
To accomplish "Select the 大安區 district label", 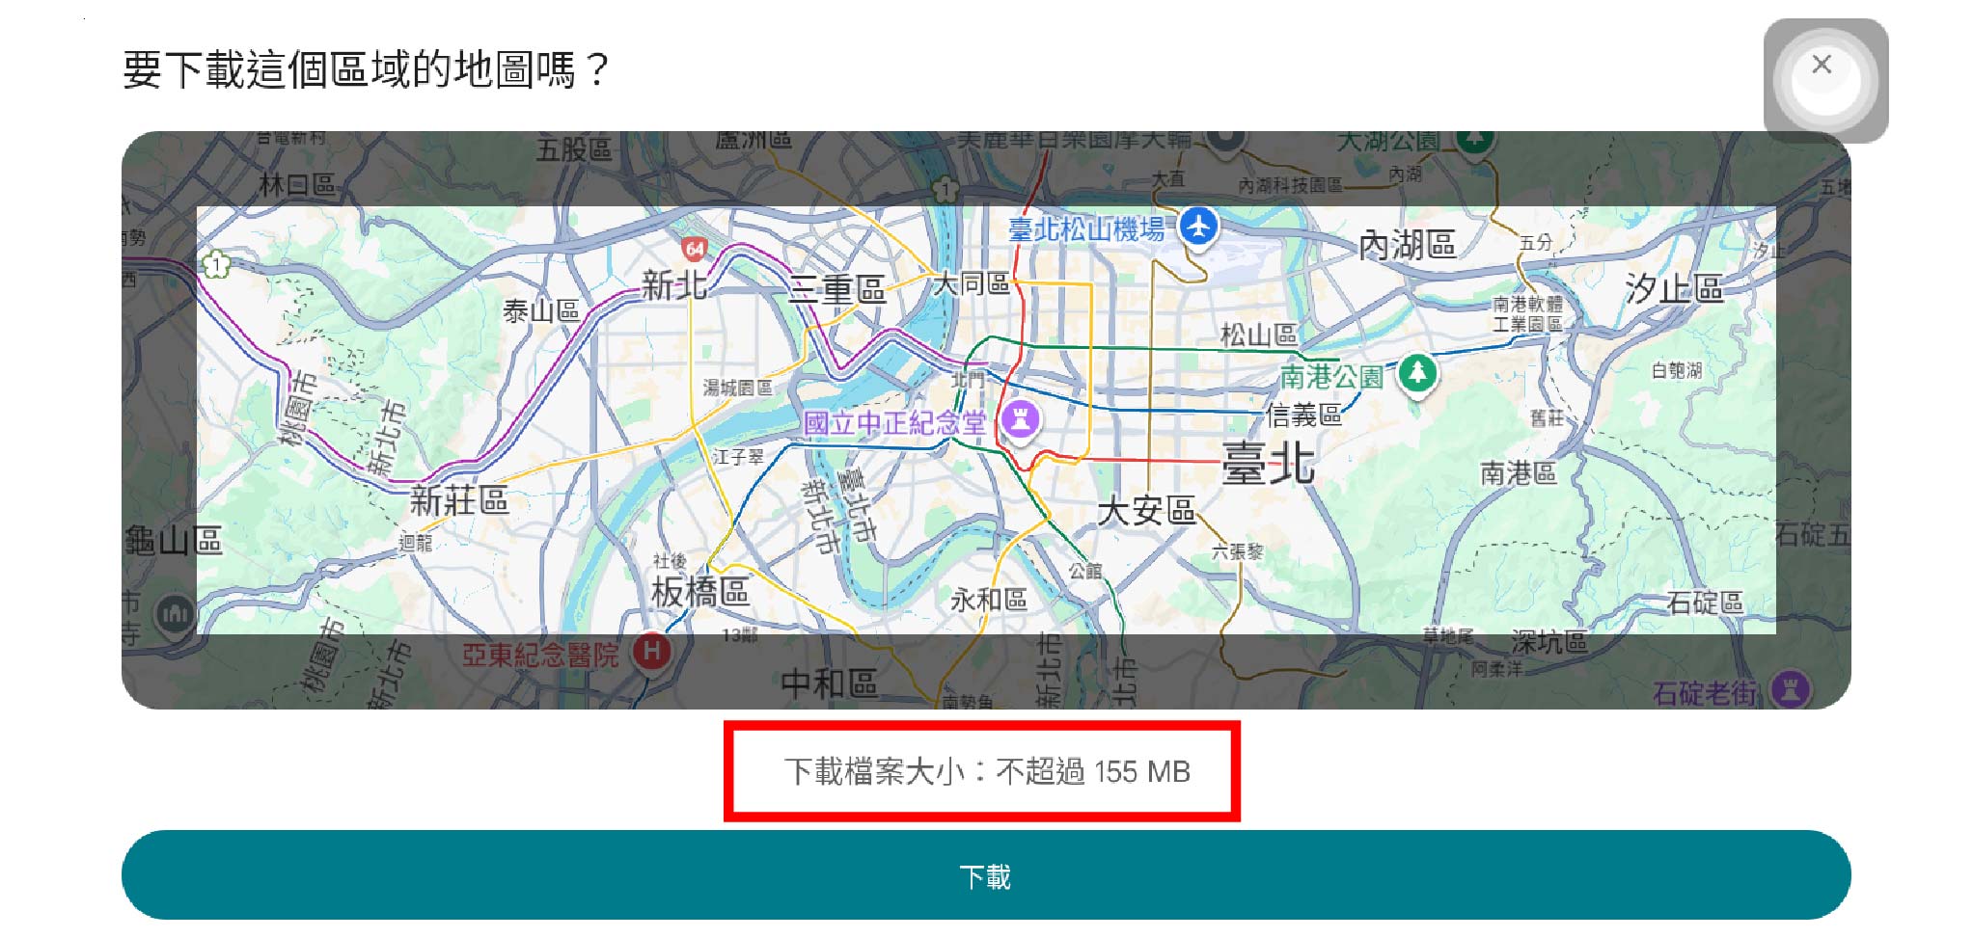I will tap(1145, 510).
